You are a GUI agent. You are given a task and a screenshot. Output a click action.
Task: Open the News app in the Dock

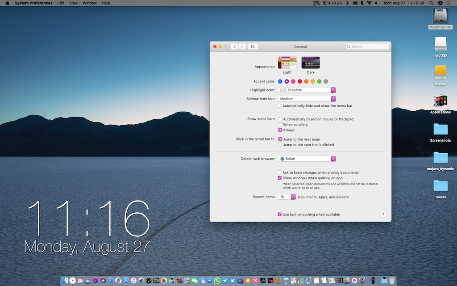[x=255, y=281]
